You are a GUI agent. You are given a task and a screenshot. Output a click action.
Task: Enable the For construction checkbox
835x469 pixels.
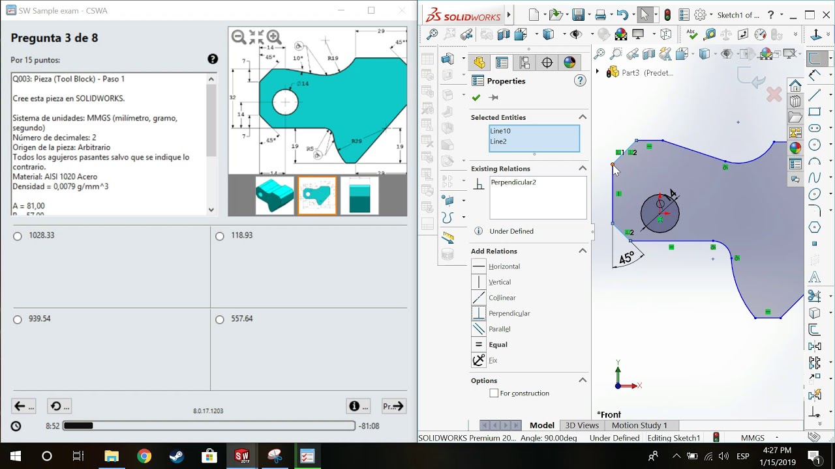494,393
